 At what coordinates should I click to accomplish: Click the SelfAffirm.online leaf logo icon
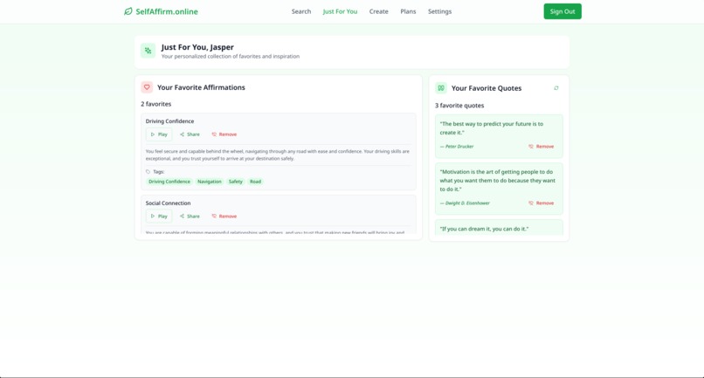point(128,11)
